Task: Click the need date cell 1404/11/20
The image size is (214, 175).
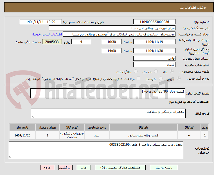Action: click(x=22, y=135)
